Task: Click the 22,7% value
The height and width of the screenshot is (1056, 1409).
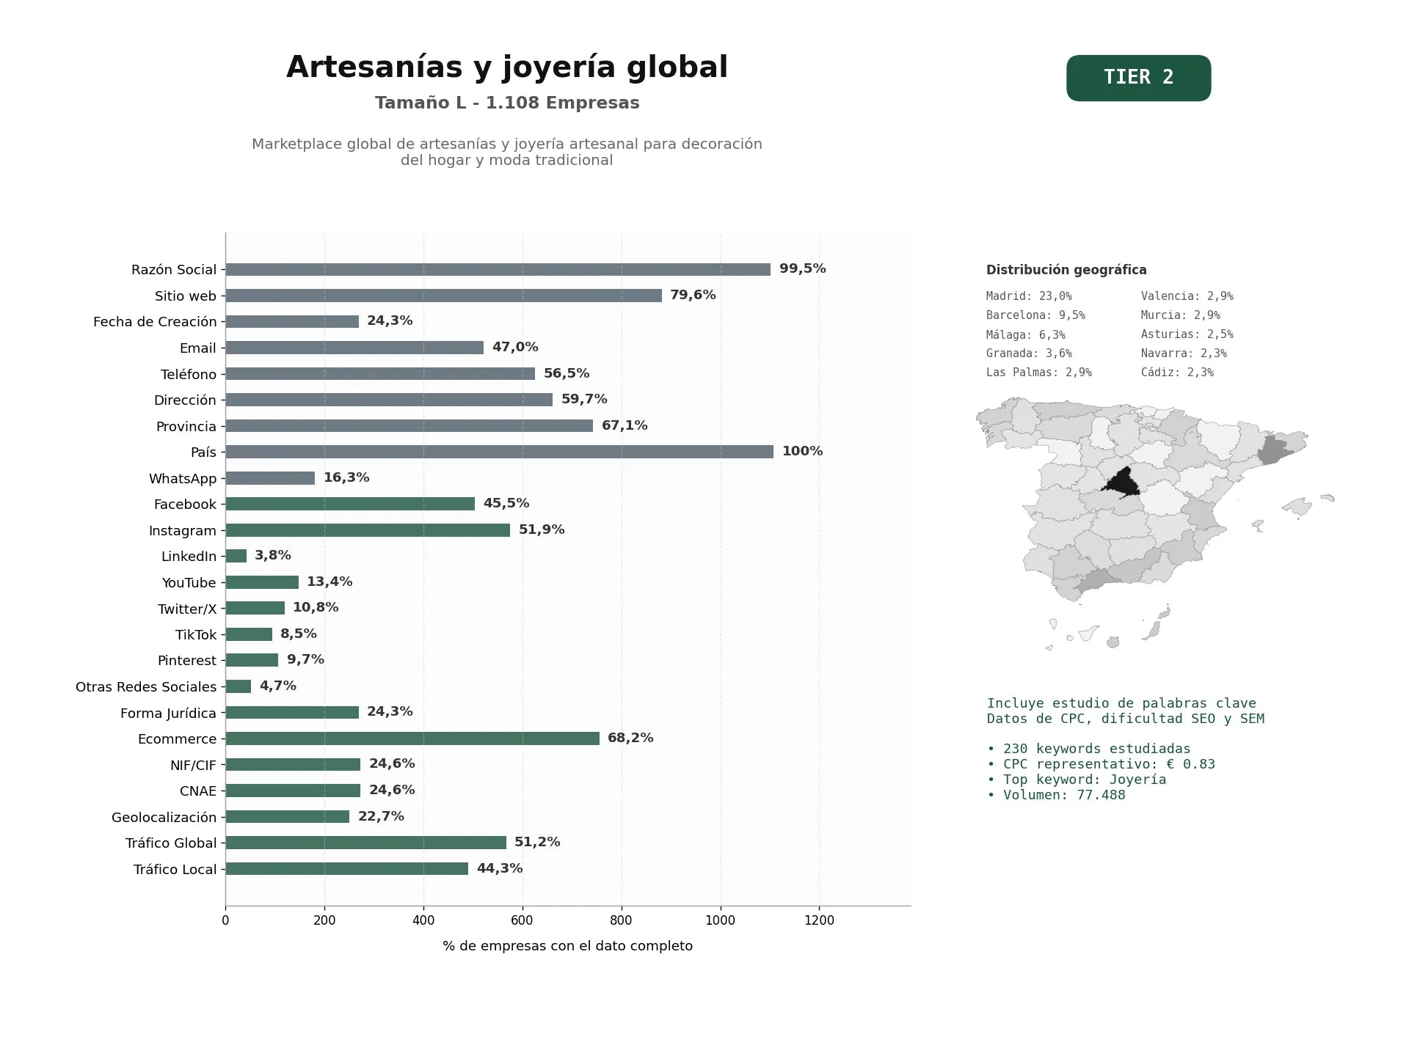Action: pos(381,816)
